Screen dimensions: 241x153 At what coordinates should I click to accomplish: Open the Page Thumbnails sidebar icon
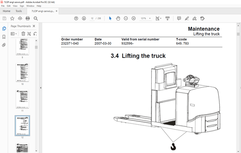(x=4, y=28)
